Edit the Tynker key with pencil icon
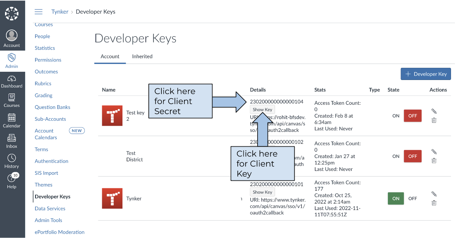462x238 pixels. (x=434, y=194)
